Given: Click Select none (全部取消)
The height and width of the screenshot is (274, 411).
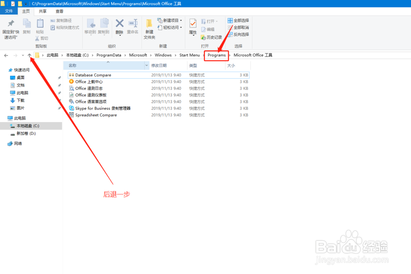Looking at the screenshot, I should click(x=238, y=27).
